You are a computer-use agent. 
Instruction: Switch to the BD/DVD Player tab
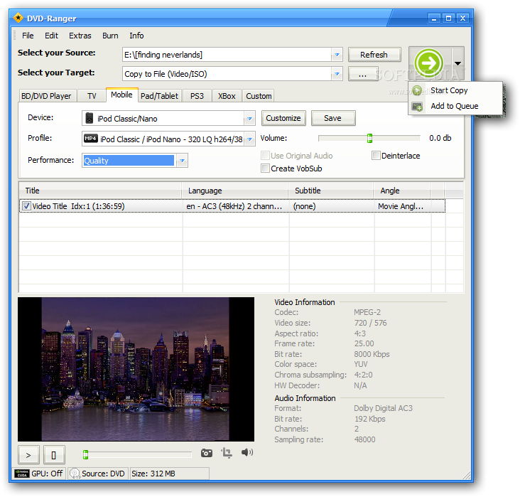[46, 96]
